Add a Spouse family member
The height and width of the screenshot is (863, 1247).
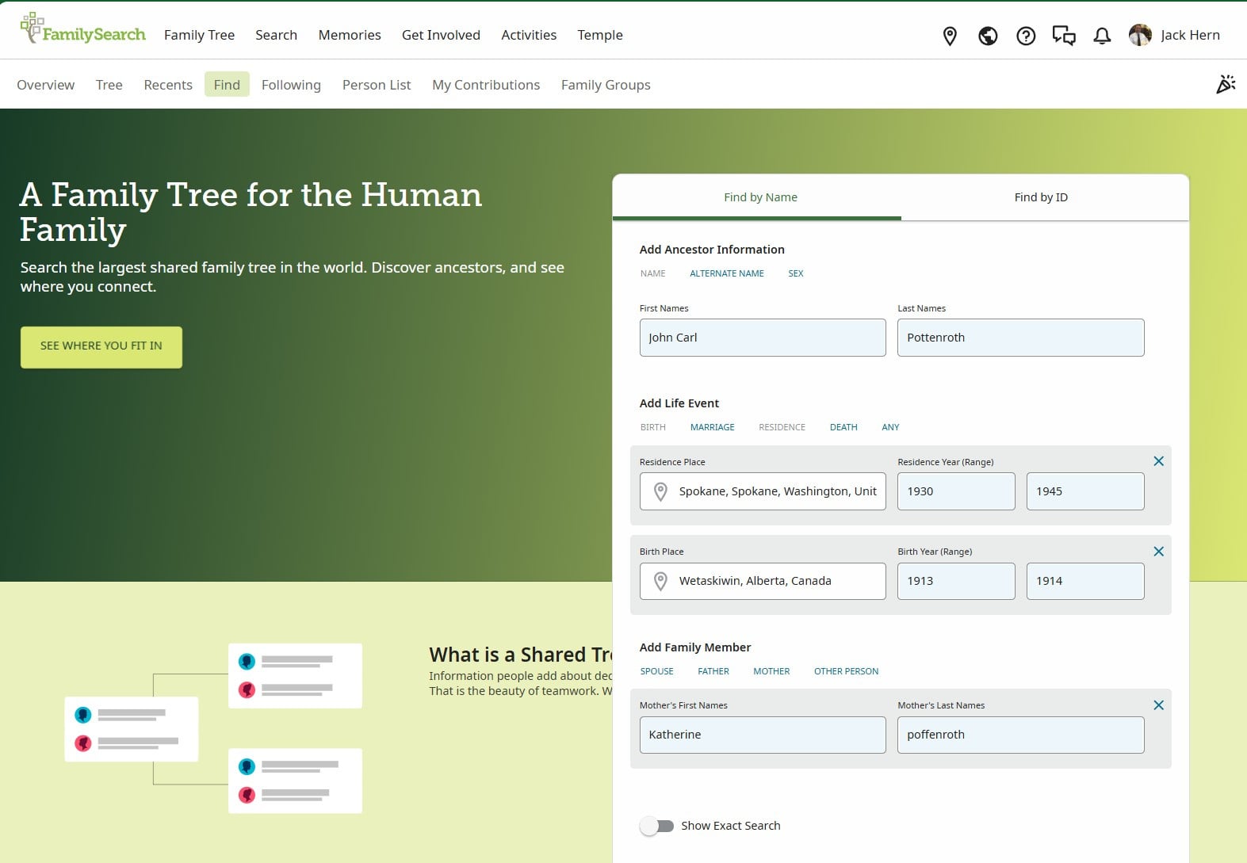click(x=657, y=671)
